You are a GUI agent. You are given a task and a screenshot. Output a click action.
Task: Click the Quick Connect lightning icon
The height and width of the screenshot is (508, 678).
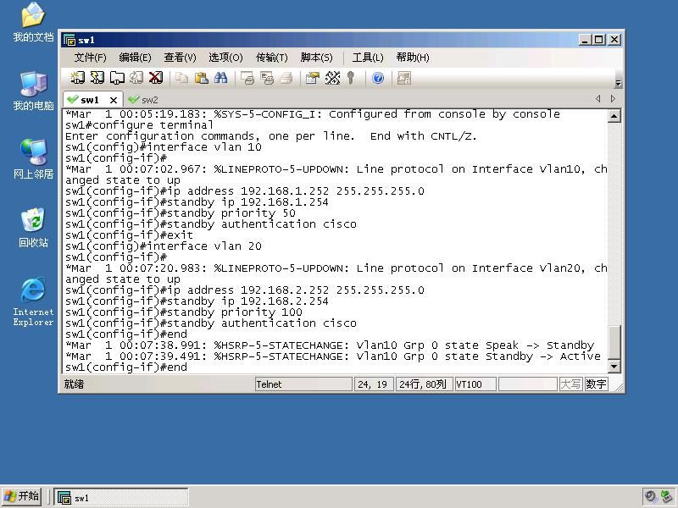tap(97, 78)
